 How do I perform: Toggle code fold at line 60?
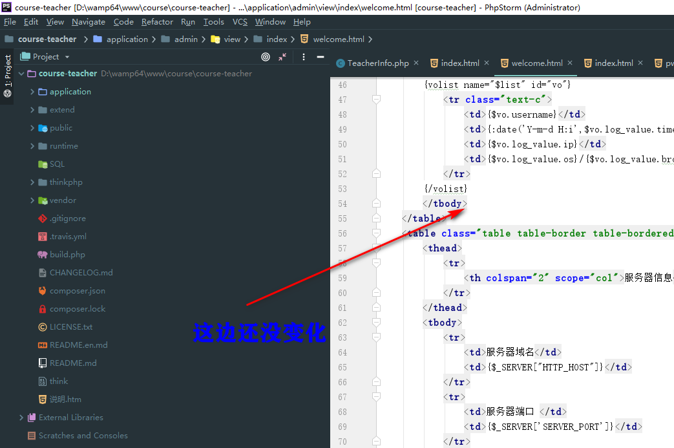tap(376, 293)
